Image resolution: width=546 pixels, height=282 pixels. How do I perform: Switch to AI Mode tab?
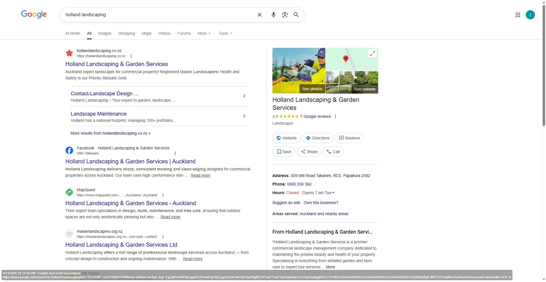73,33
